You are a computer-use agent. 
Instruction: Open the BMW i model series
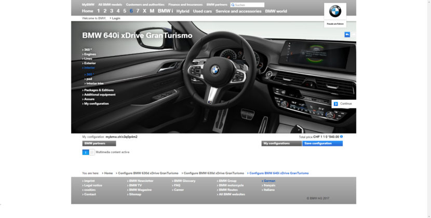[x=165, y=11]
